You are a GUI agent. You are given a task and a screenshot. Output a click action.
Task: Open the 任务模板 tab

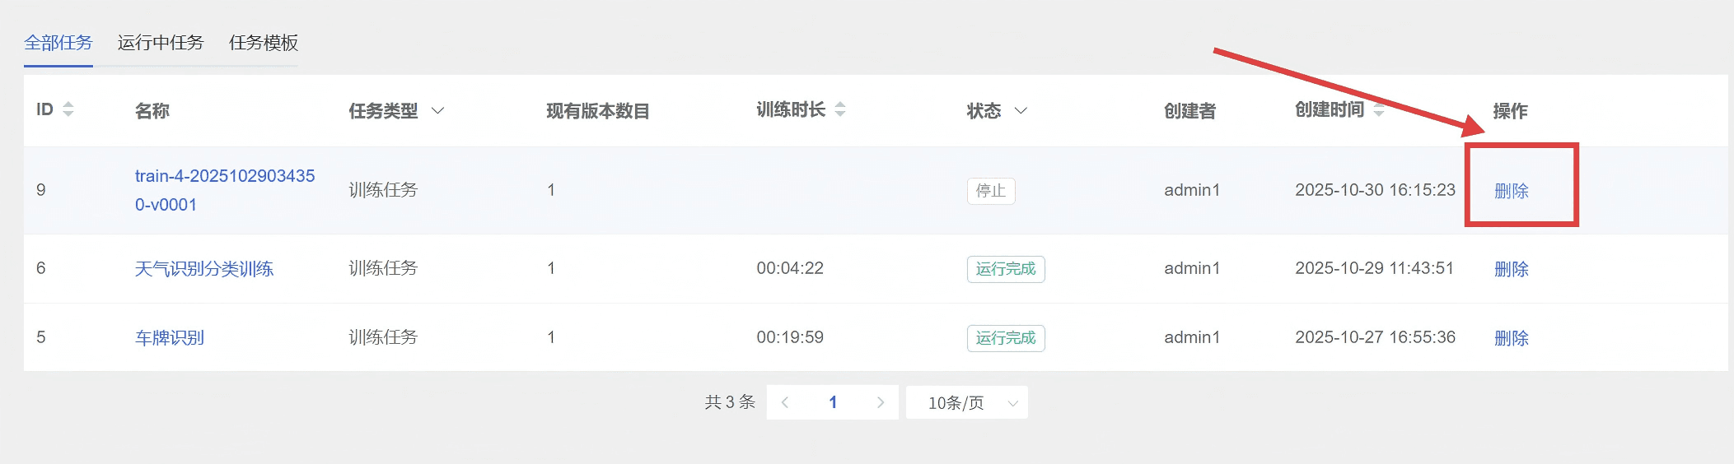pos(264,43)
